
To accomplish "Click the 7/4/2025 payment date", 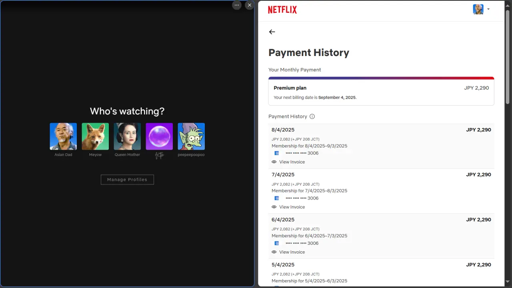I will coord(283,175).
